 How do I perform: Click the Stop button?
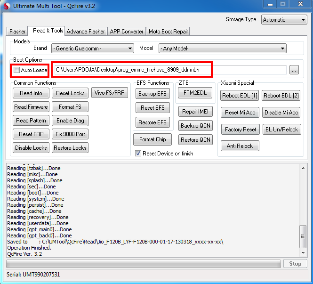tap(295, 264)
